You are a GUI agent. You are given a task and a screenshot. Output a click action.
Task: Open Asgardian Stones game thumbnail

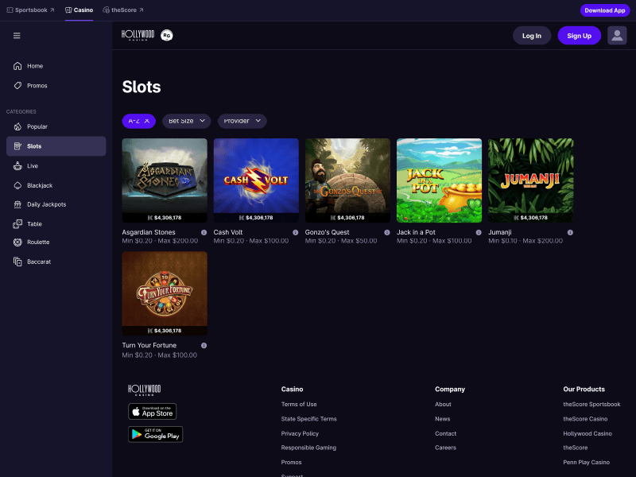click(165, 180)
